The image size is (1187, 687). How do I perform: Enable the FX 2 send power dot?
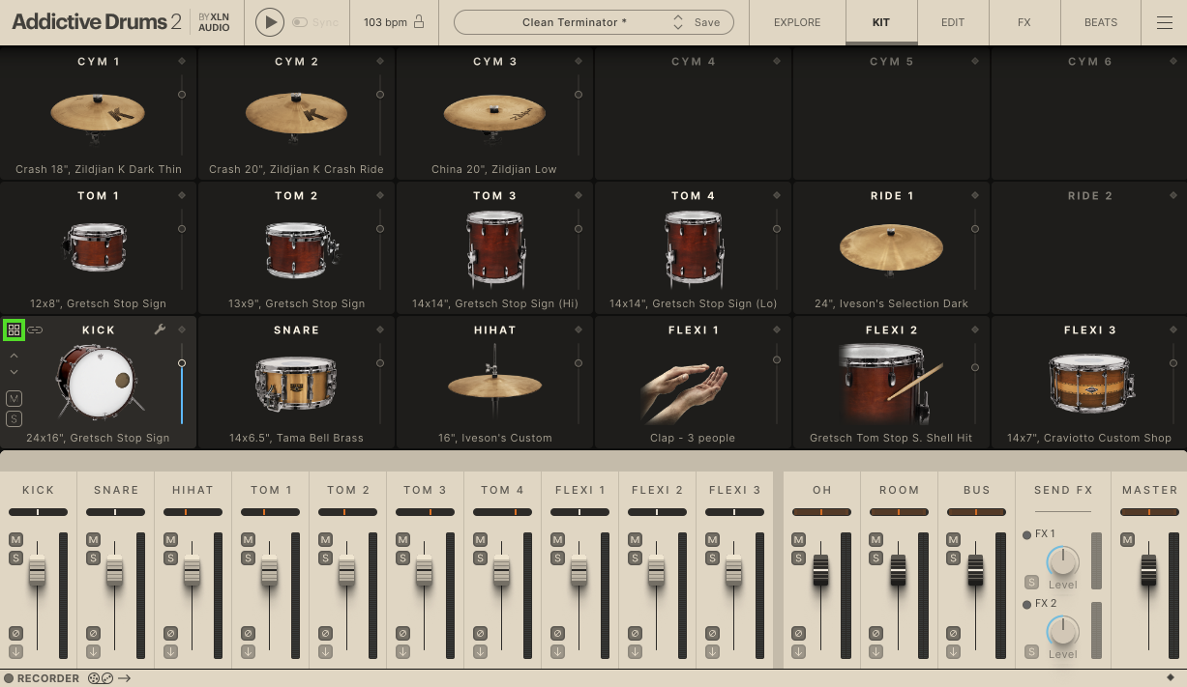(x=1027, y=604)
